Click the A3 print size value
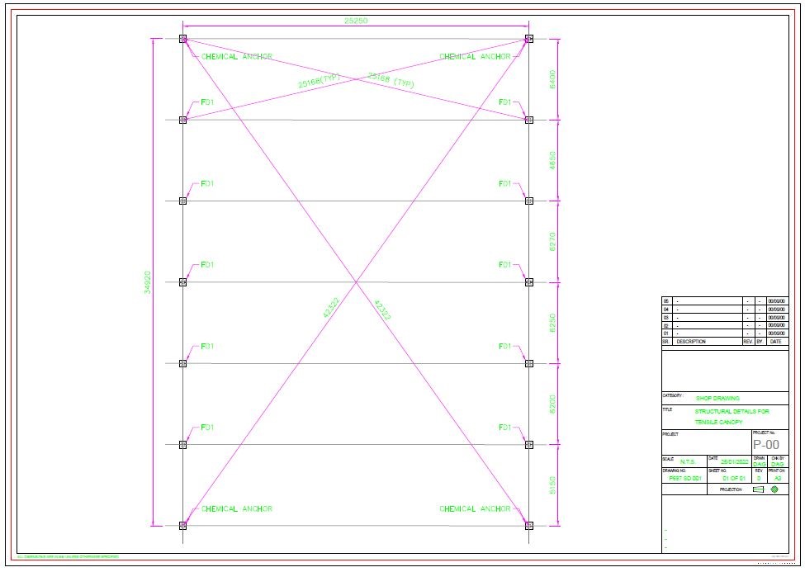The image size is (805, 572). [776, 478]
